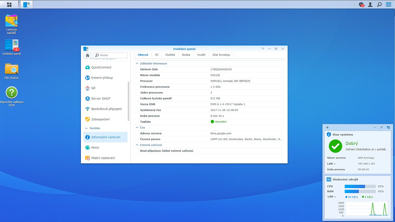Open Motiv theme settings
The width and height of the screenshot is (395, 222).
click(105, 147)
